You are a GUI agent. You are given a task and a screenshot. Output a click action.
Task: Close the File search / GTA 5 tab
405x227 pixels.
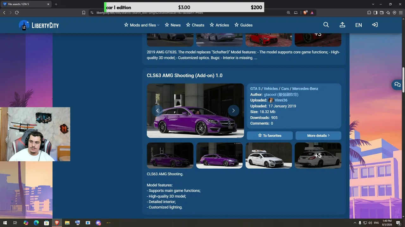point(48,4)
